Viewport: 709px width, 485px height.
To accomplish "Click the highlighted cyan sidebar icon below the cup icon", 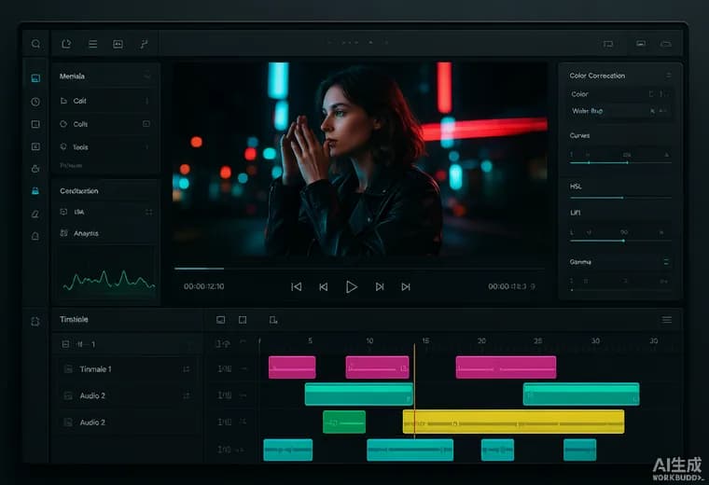I will point(35,191).
